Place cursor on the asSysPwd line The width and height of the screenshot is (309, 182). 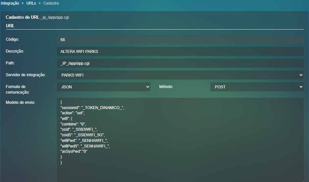click(74, 151)
